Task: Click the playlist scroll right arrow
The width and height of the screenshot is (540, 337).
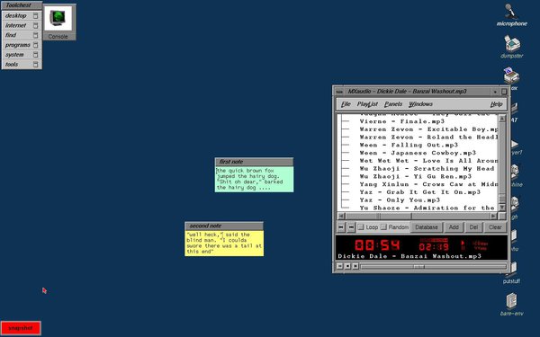Action: (x=493, y=217)
